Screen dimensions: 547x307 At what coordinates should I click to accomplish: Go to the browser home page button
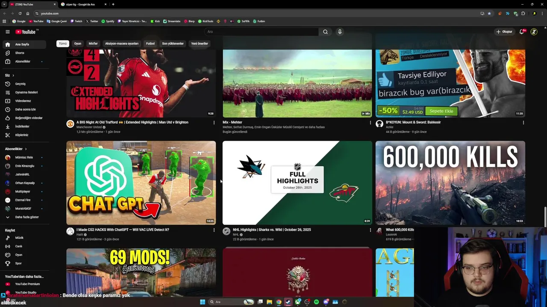pyautogui.click(x=28, y=13)
